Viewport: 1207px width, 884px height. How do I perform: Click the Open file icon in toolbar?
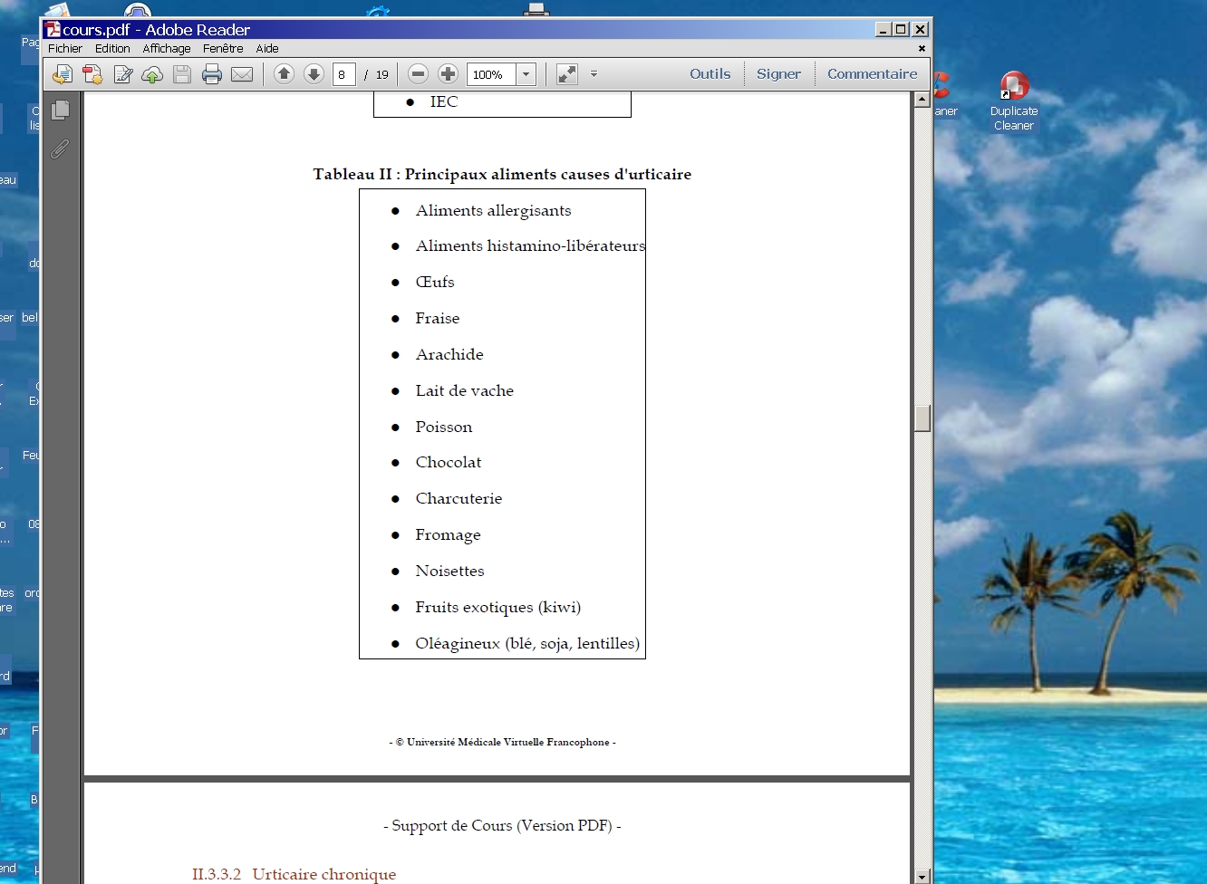63,74
